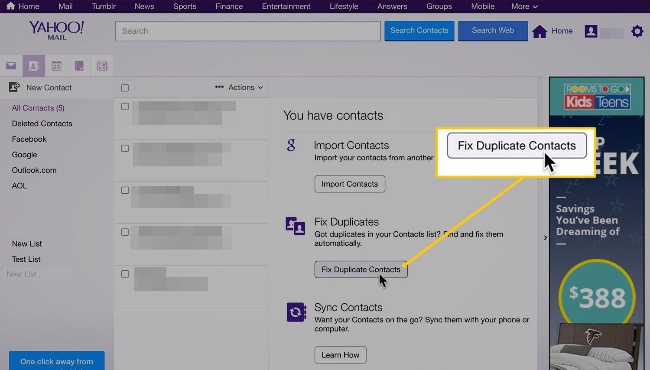Click the New Contact person icon
Screen dimensions: 650x370
14,87
